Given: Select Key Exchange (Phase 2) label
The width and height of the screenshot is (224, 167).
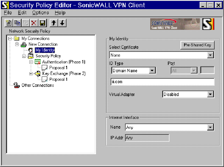Looking at the screenshot, I should pos(64,73).
